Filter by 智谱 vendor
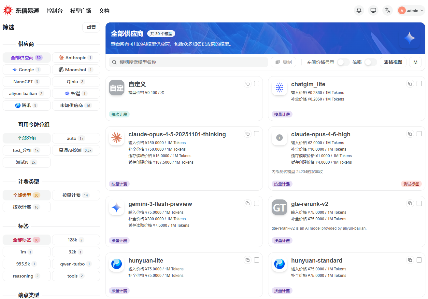Screen dimensions: 428x299 point(76,93)
